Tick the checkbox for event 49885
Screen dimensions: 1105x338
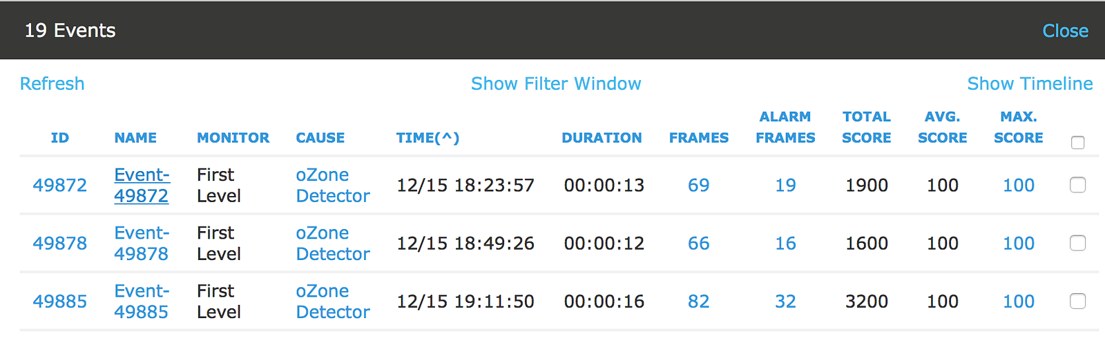(1077, 301)
